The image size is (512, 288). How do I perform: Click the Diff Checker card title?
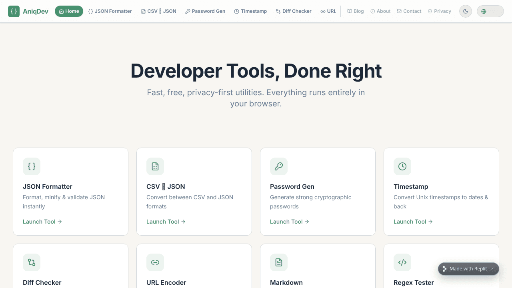[42, 282]
